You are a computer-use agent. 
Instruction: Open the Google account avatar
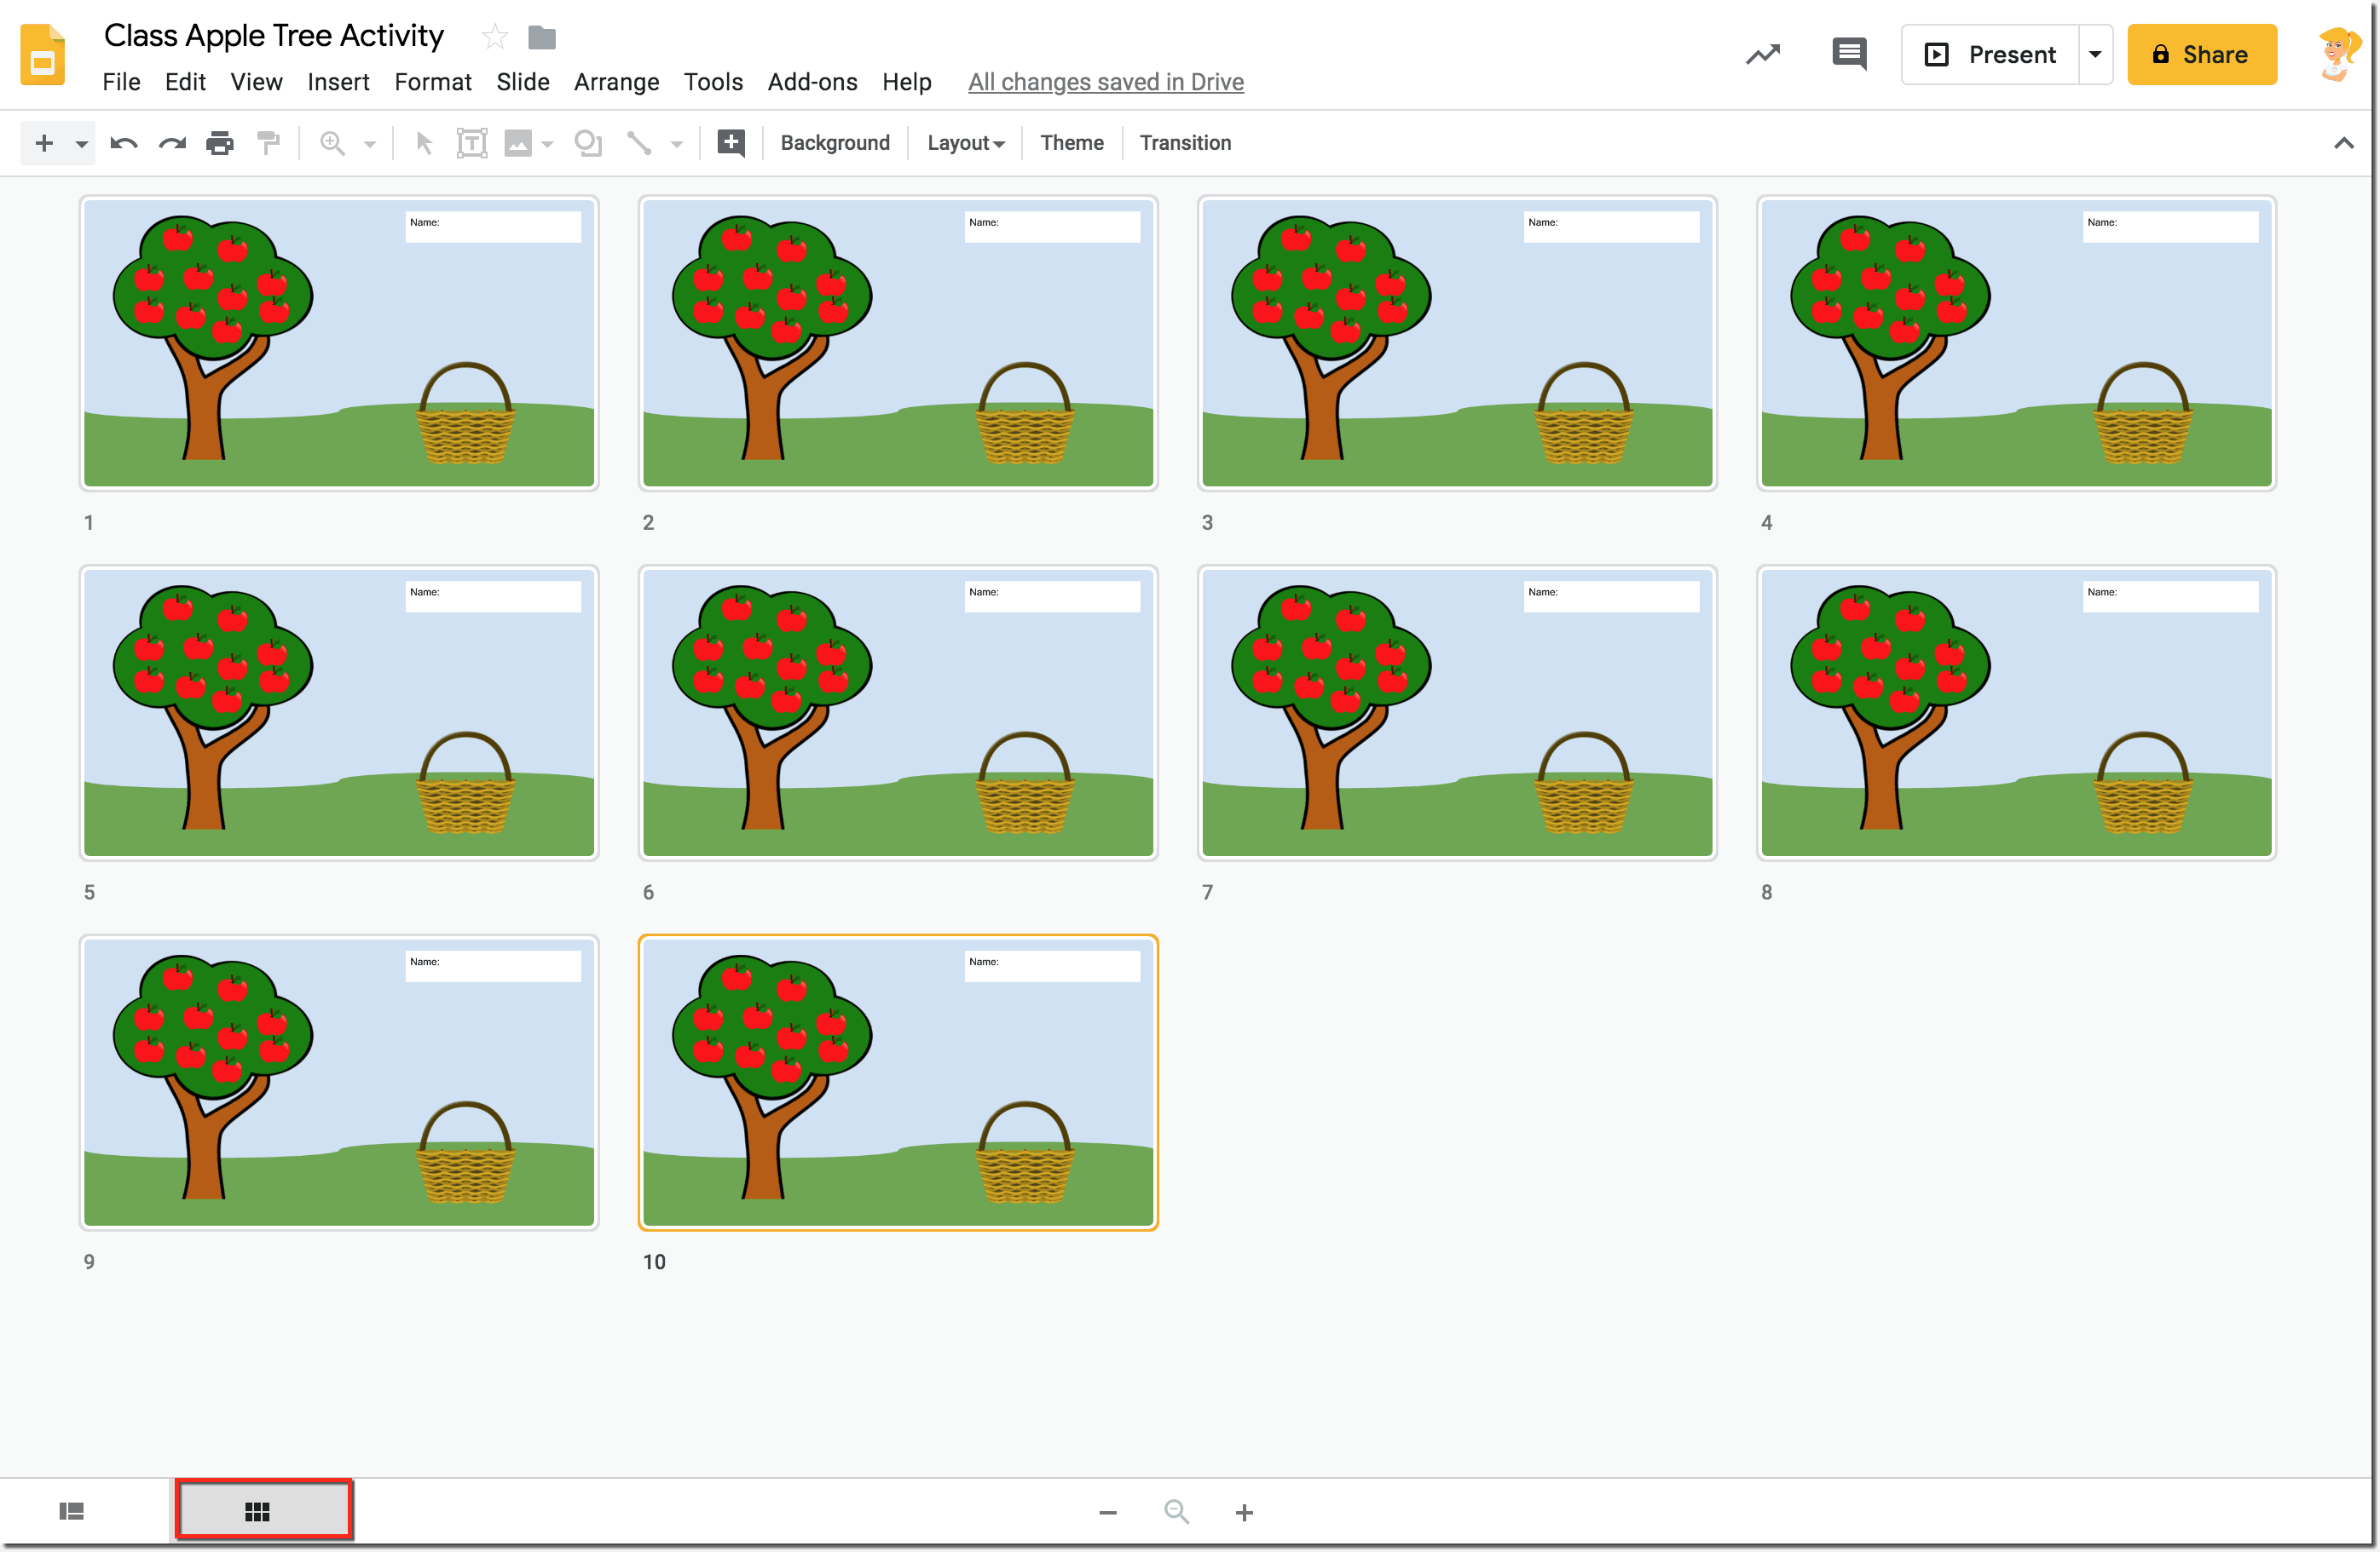click(x=2338, y=54)
